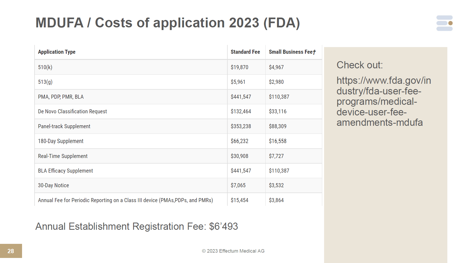Click the PMA, PDP, PMR, BLA row
The width and height of the screenshot is (467, 263).
pyautogui.click(x=61, y=97)
